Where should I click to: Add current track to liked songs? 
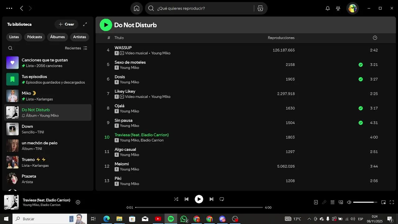click(78, 202)
